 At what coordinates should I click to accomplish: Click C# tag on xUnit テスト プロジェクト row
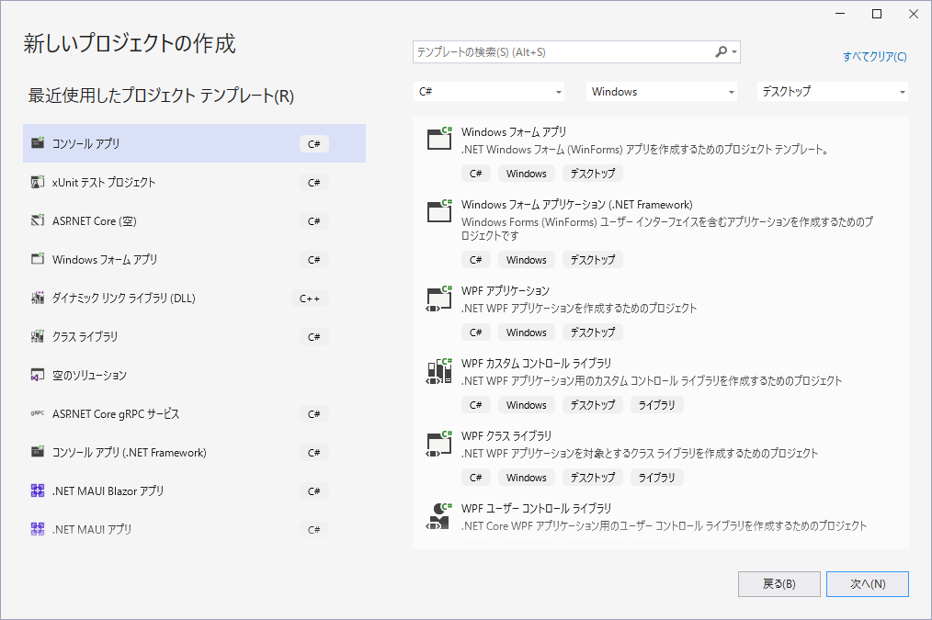[313, 182]
